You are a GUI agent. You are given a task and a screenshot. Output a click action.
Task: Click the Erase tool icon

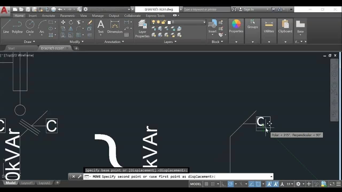(90, 22)
